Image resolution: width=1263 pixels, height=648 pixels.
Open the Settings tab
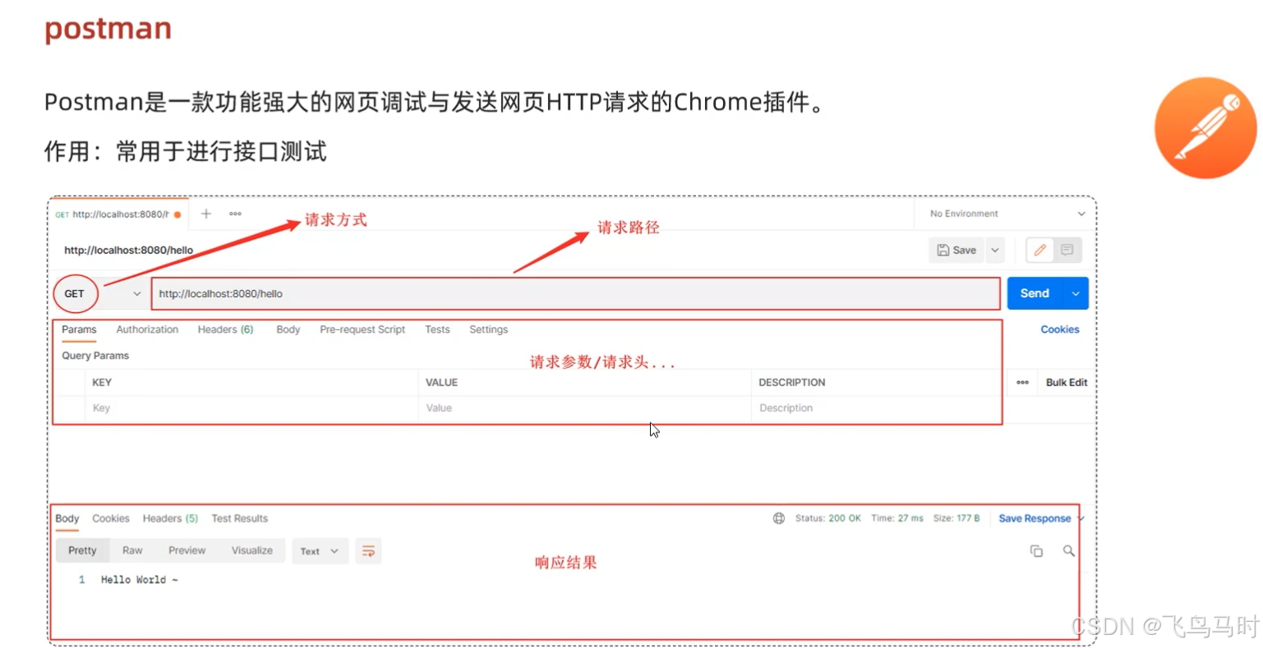coord(488,329)
